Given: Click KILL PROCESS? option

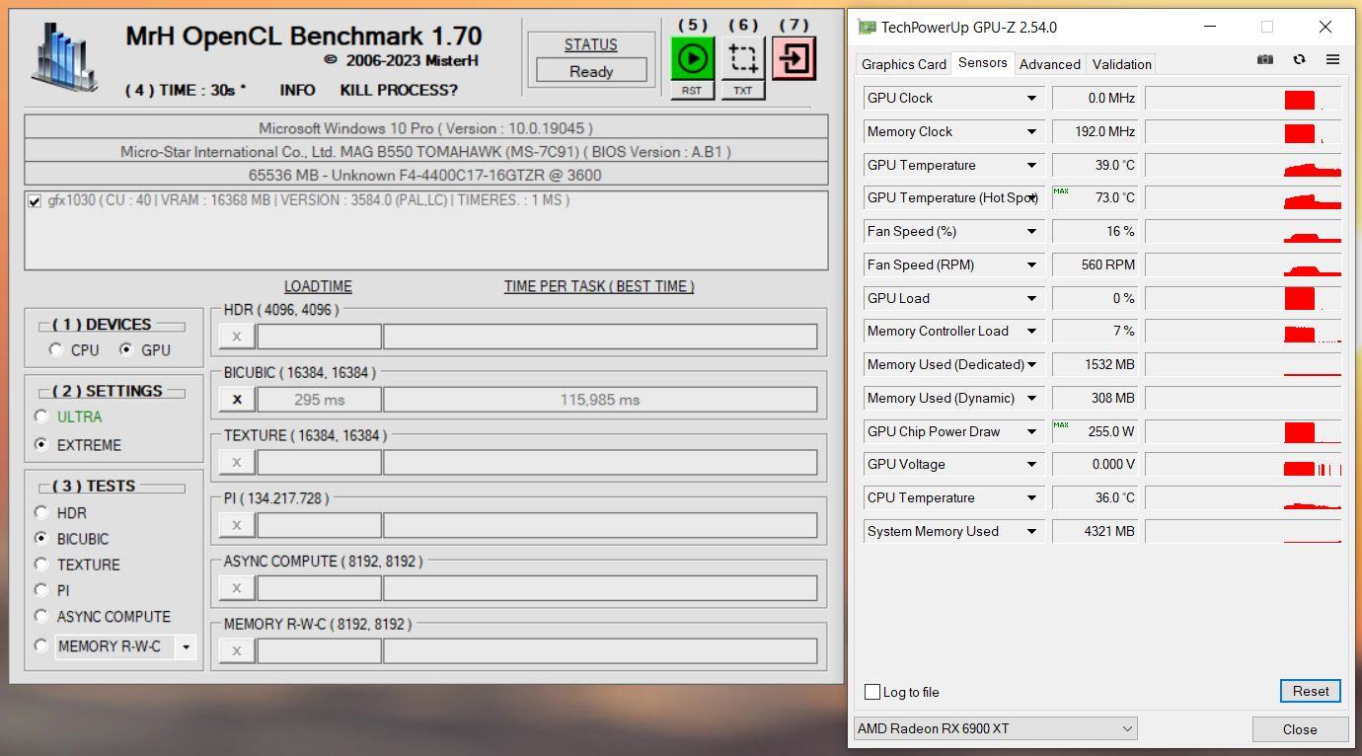Looking at the screenshot, I should [399, 90].
